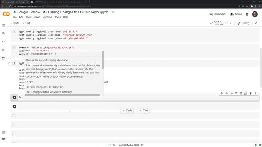Click the RAM and Disk usage indicator
262x147 pixels.
click(221, 23)
